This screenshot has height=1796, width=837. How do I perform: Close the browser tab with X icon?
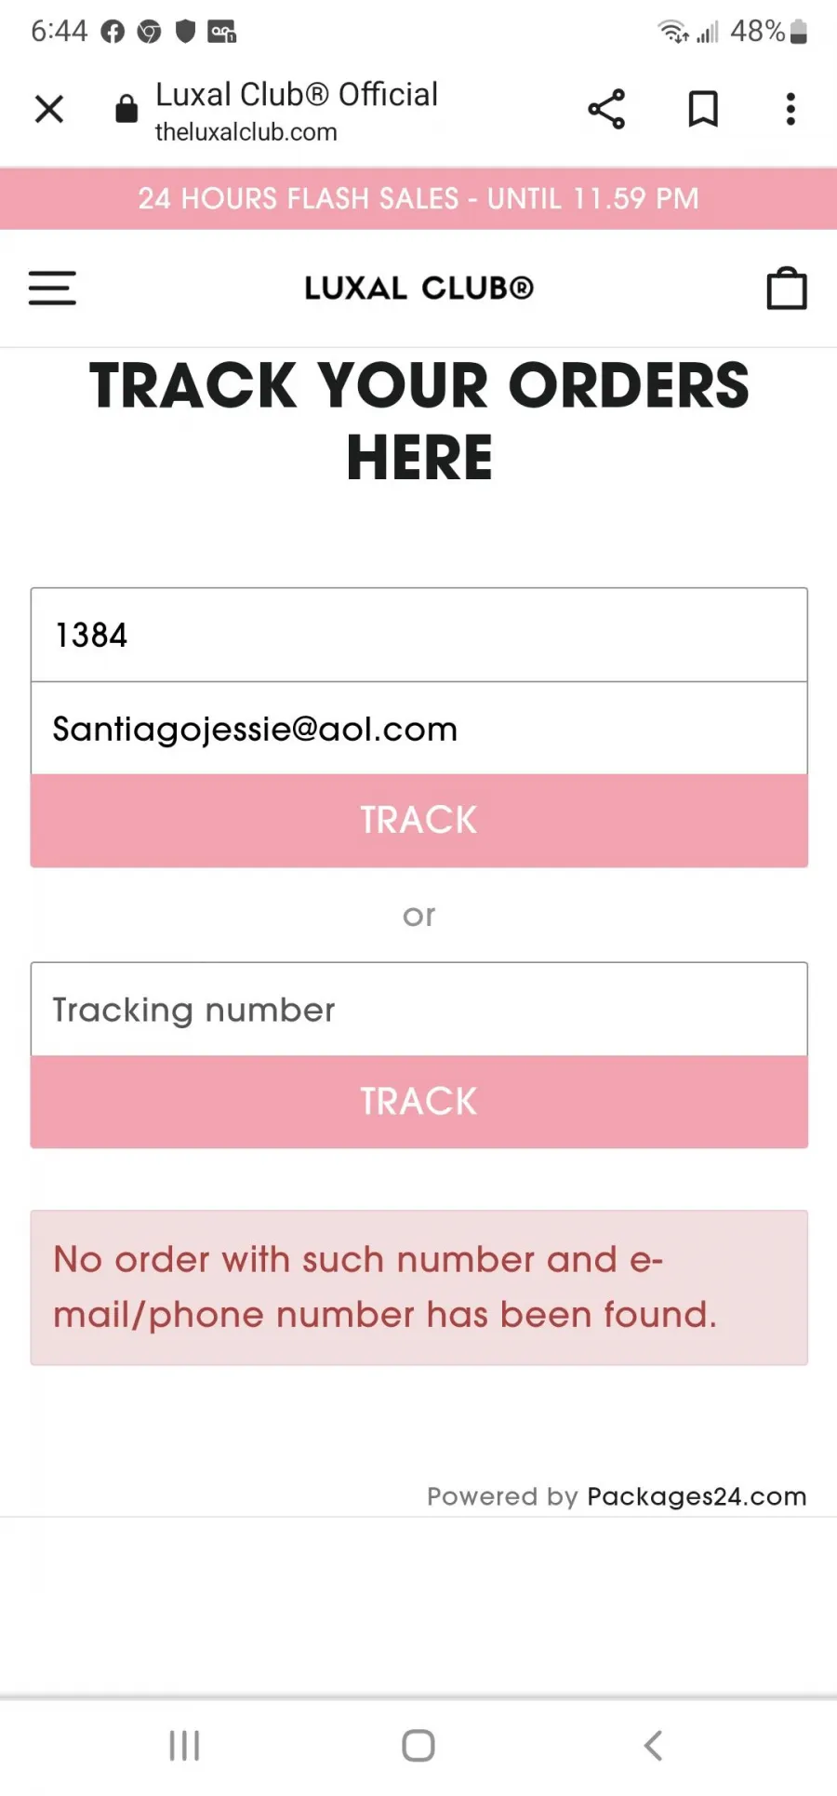[x=49, y=109]
